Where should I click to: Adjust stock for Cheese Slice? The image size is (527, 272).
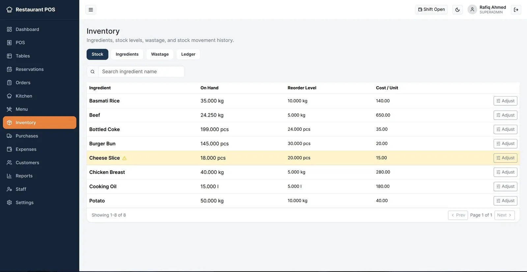click(505, 158)
